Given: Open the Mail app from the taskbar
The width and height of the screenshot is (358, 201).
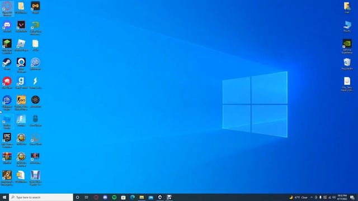Looking at the screenshot, I should click(x=150, y=197).
